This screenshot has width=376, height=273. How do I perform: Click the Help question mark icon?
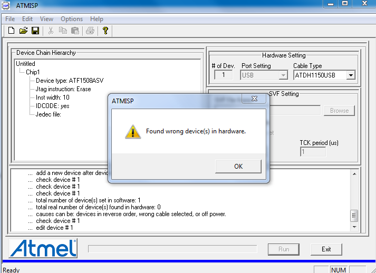tap(105, 31)
